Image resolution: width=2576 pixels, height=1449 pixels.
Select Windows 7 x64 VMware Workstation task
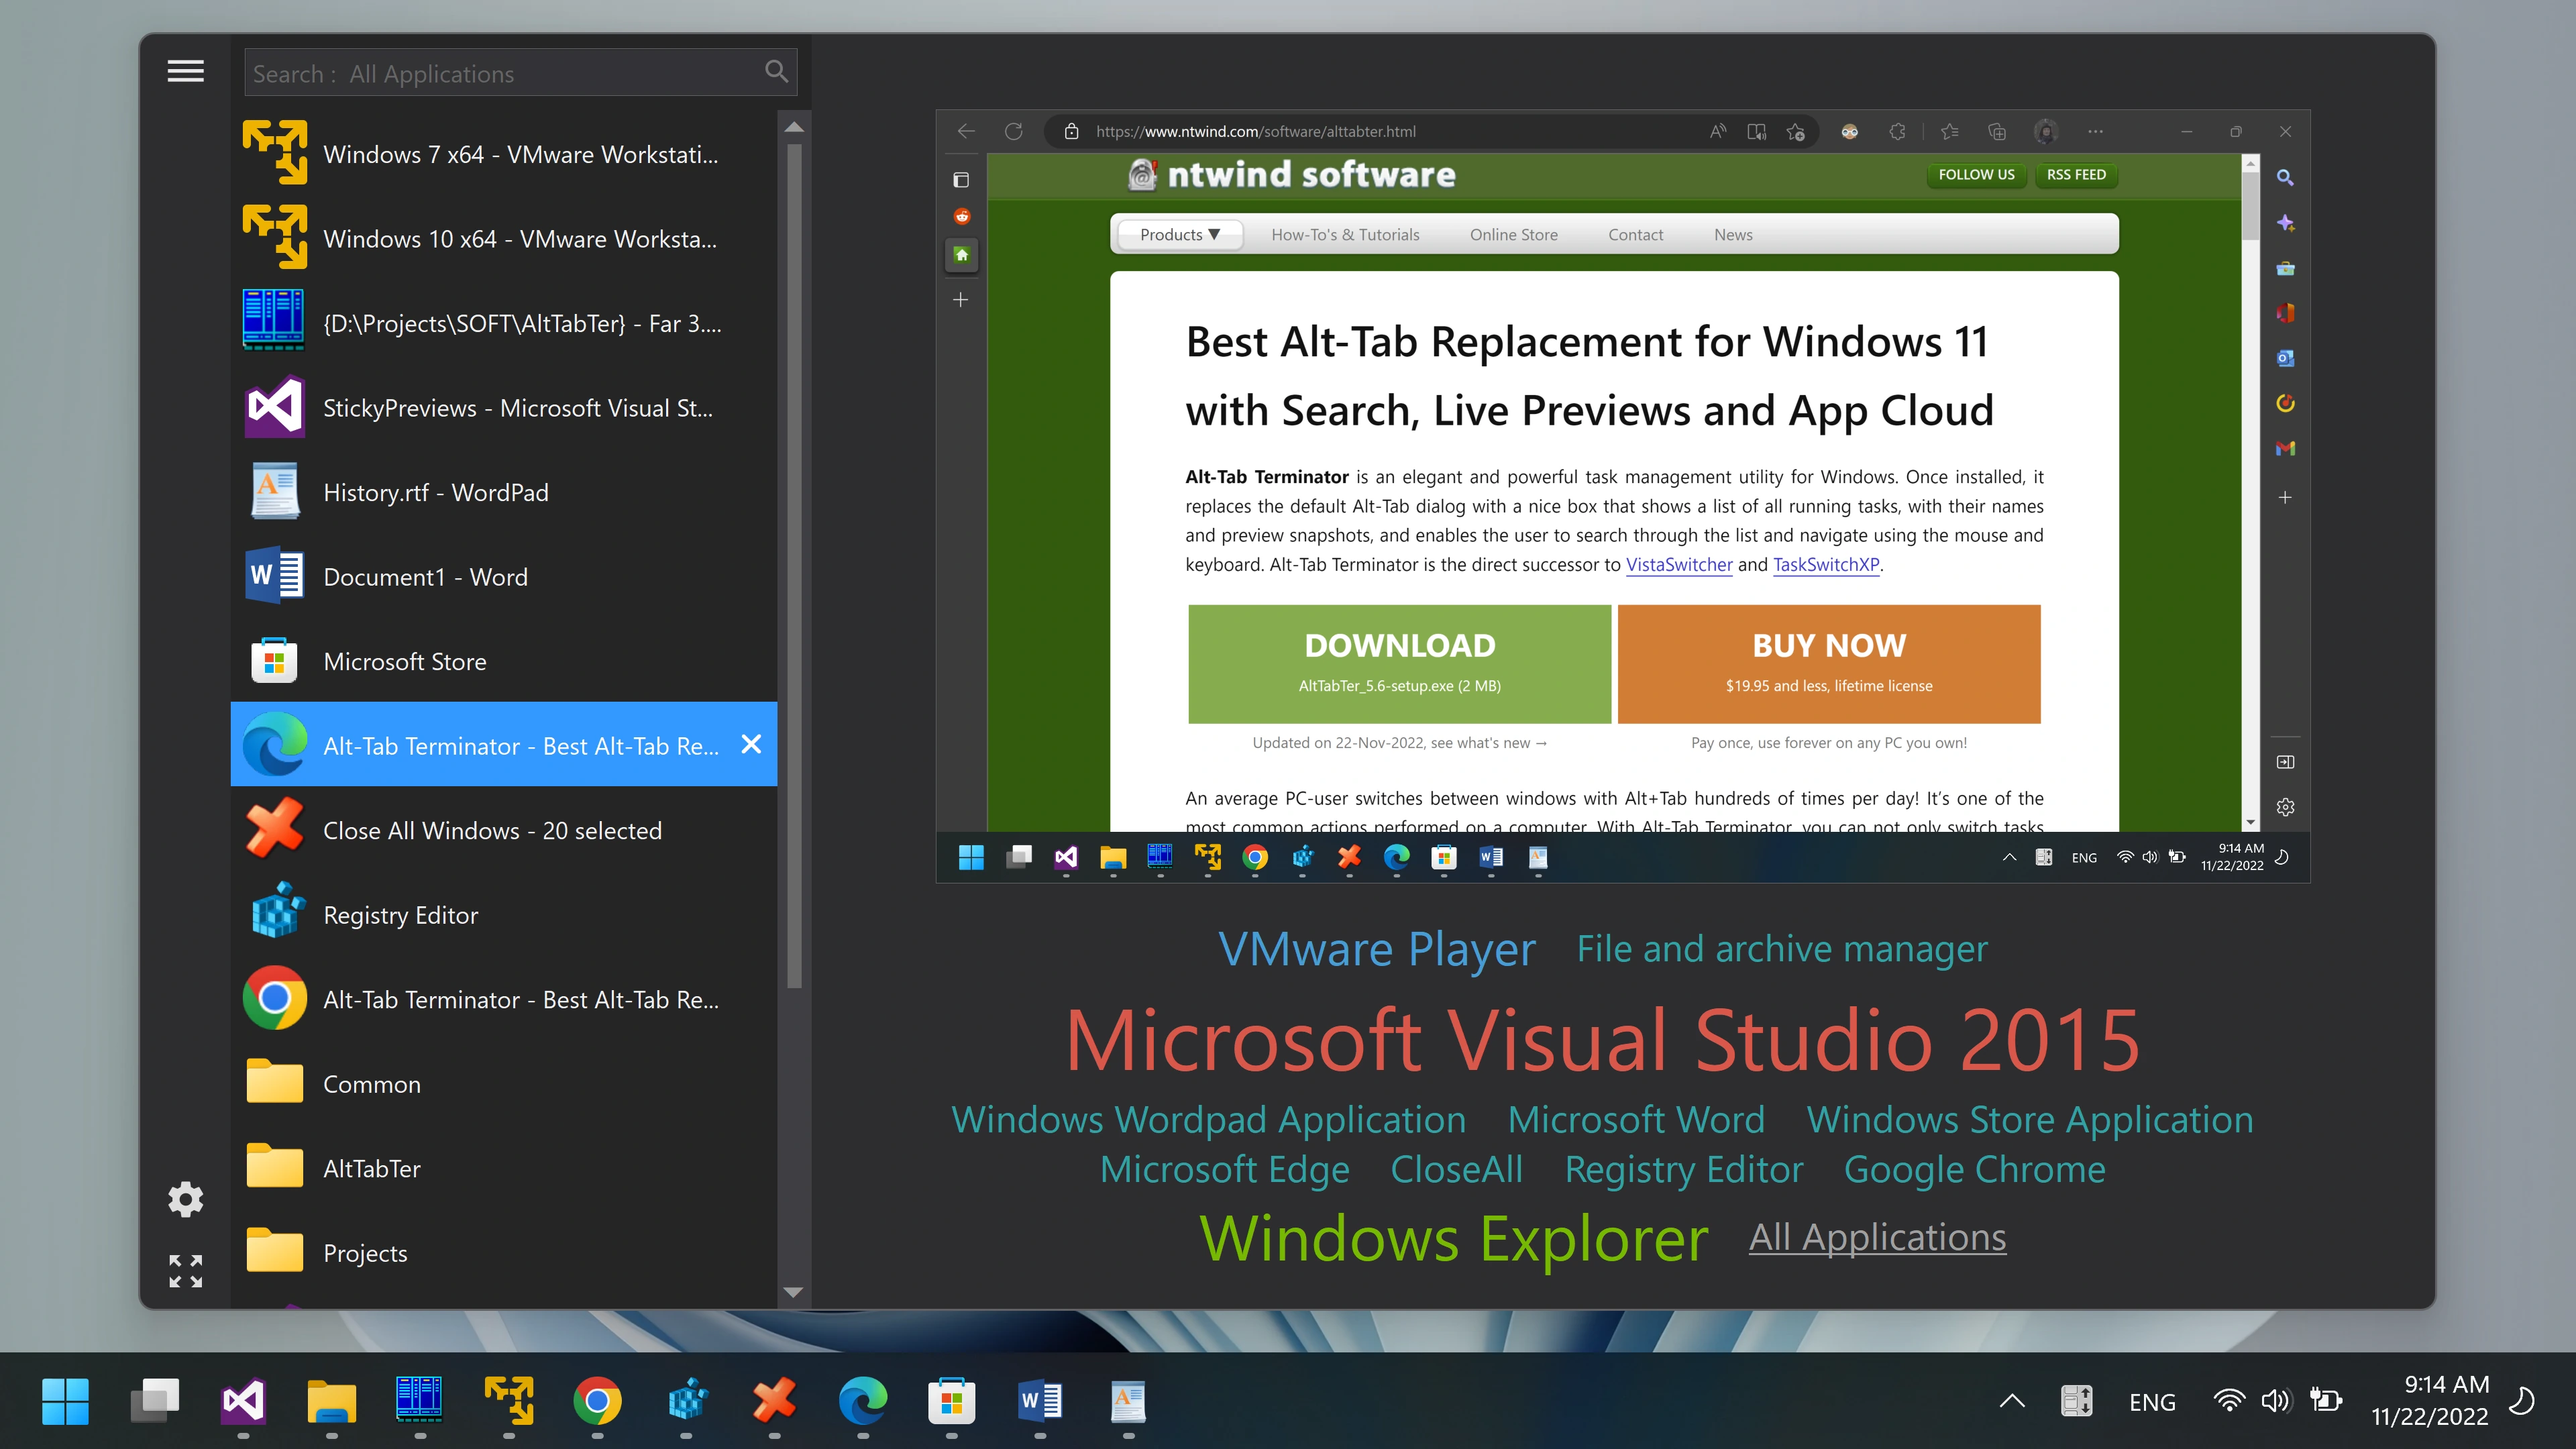pos(504,154)
